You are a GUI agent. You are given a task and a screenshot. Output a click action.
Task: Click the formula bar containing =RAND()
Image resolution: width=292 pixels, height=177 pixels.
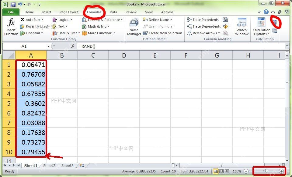coord(181,46)
